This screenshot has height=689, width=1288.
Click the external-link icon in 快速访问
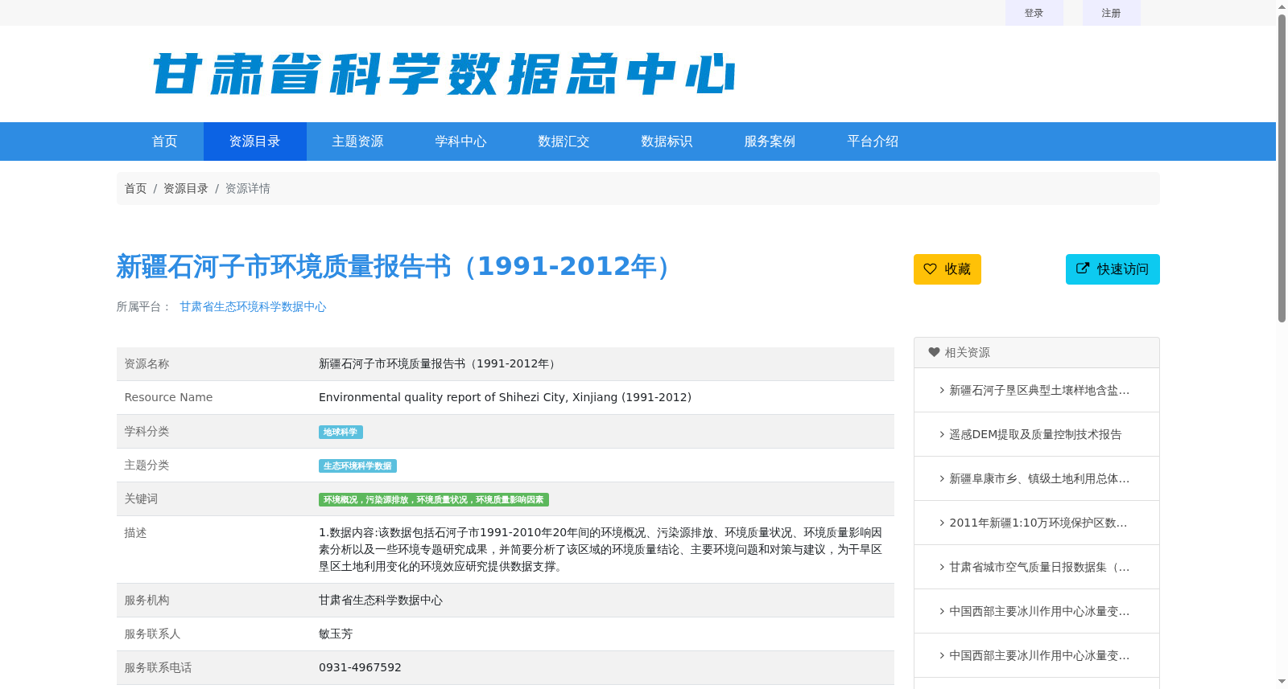coord(1083,269)
